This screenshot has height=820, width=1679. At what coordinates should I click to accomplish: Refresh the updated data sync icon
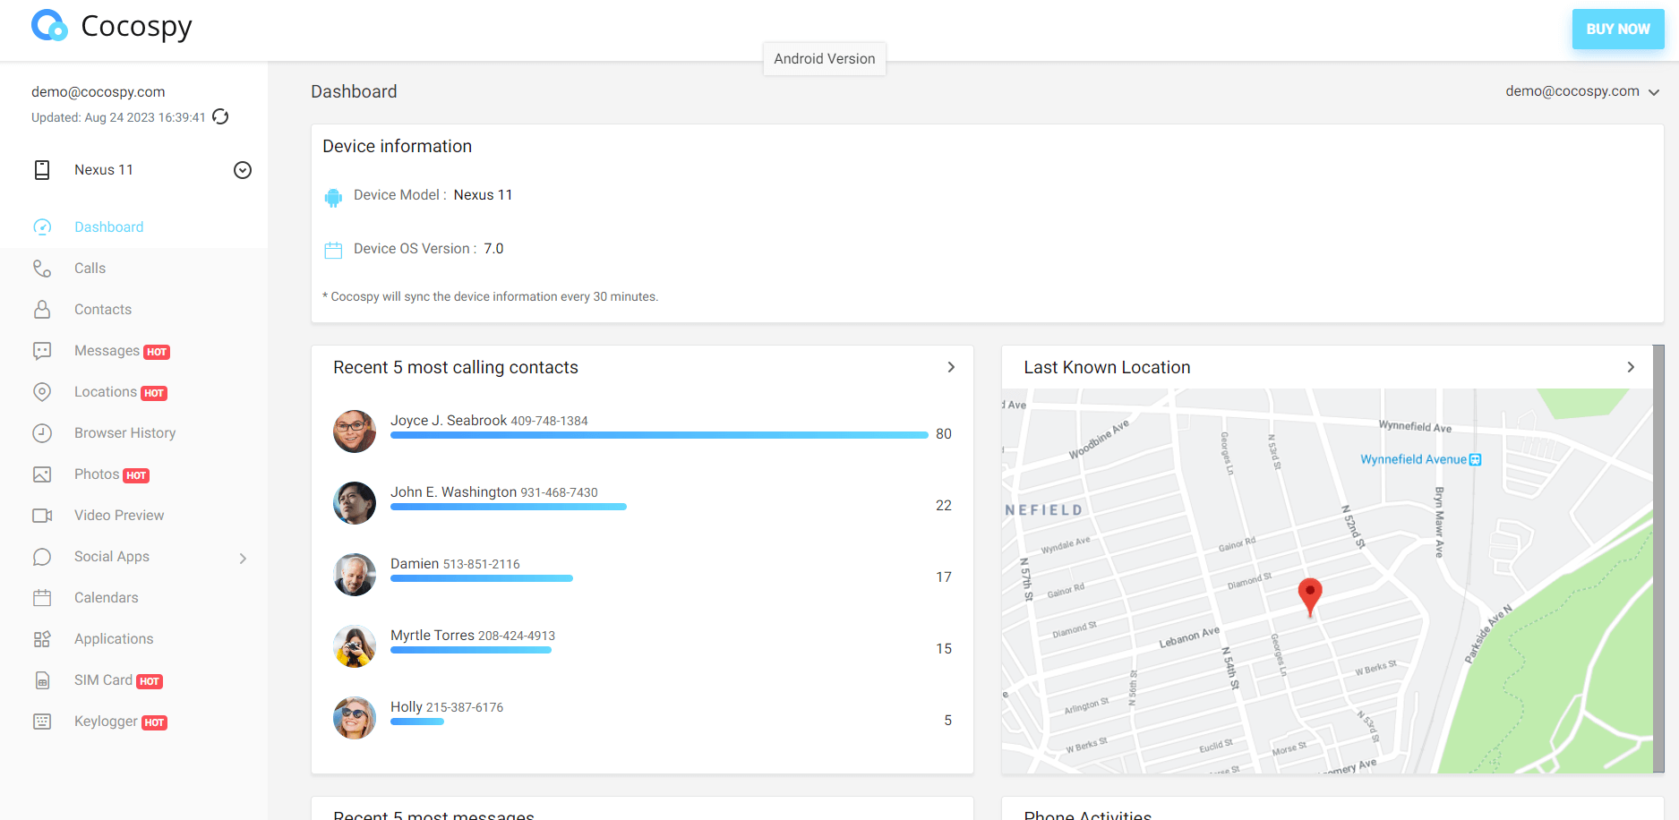[x=220, y=117]
